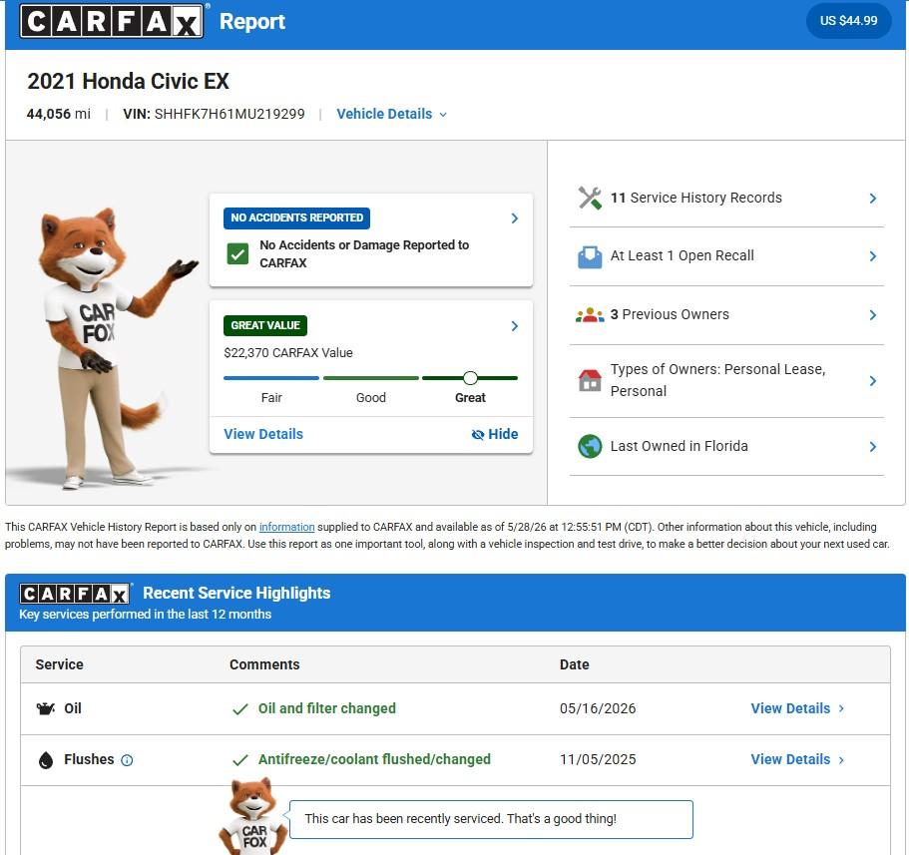Click the CARFAX logo in the header

pos(112,21)
